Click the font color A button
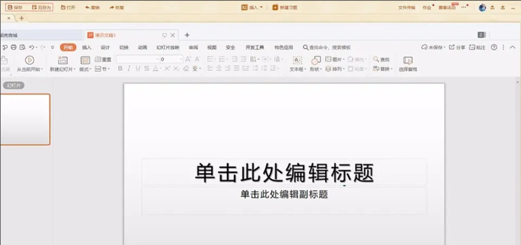The image size is (521, 245). click(155, 69)
